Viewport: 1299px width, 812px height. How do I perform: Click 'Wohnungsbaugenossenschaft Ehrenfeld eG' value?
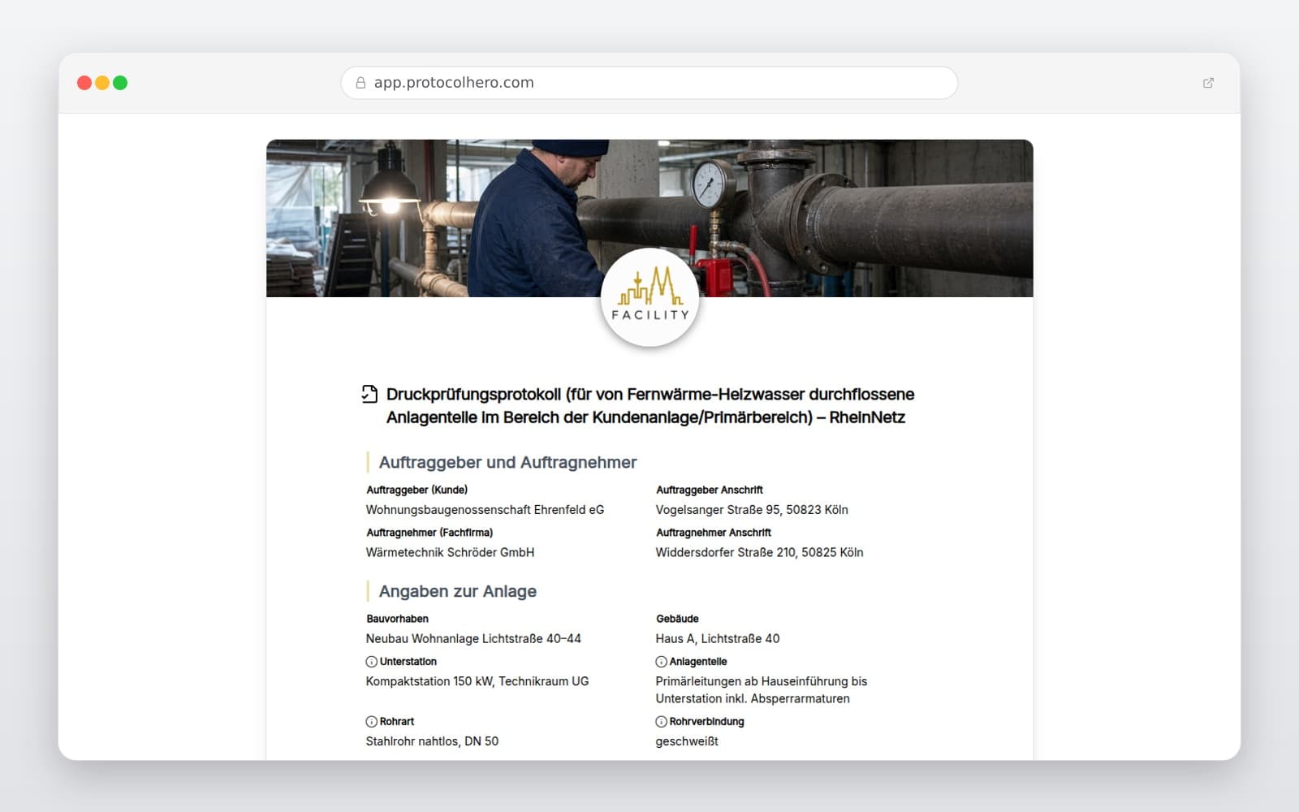pyautogui.click(x=485, y=510)
